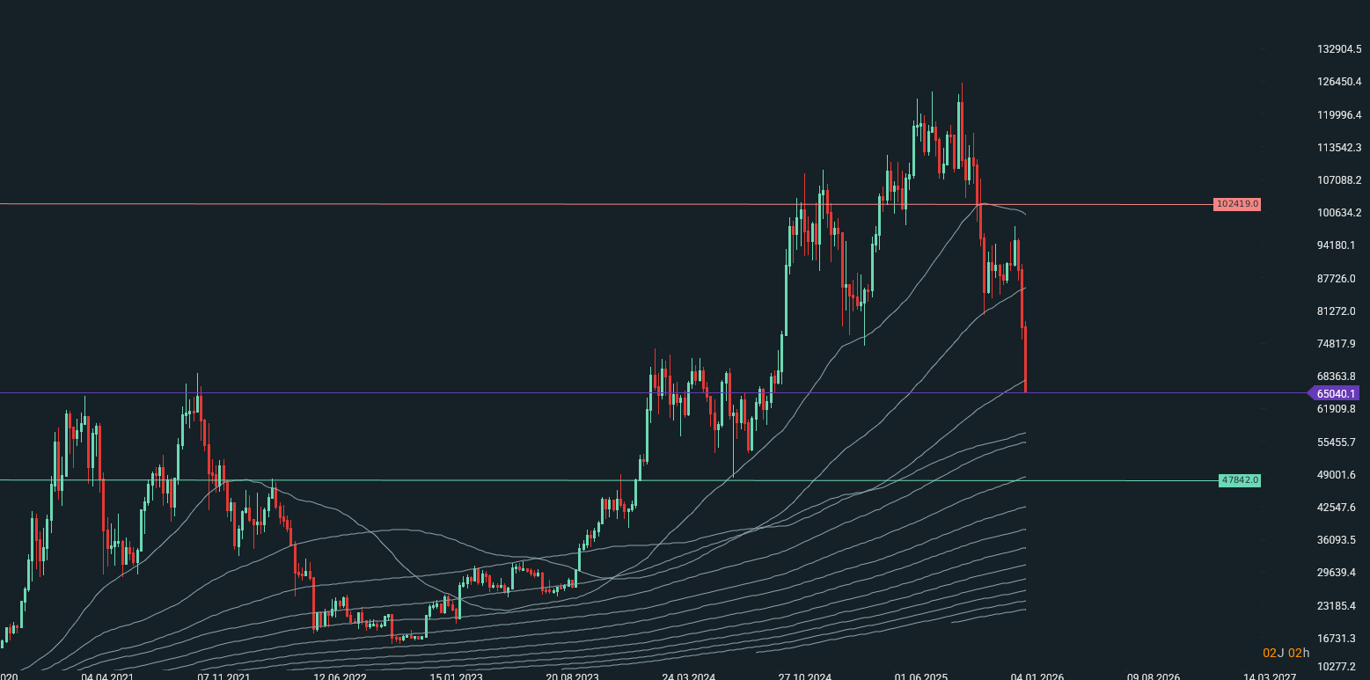Click the 01.06.2025 date on time axis
1370x680 pixels.
tap(921, 676)
